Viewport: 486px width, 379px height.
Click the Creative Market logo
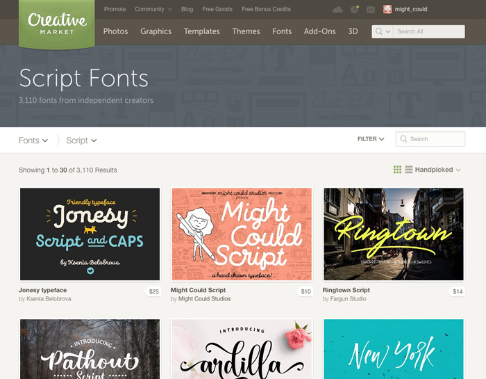point(57,24)
